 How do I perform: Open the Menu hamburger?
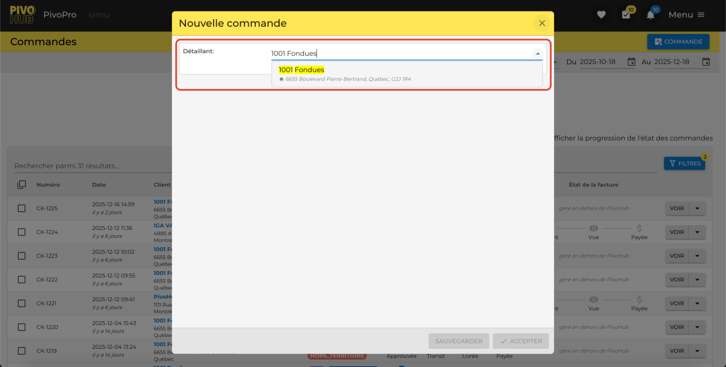tap(686, 15)
